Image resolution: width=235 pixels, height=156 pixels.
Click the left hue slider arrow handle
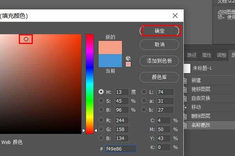coord(84,131)
